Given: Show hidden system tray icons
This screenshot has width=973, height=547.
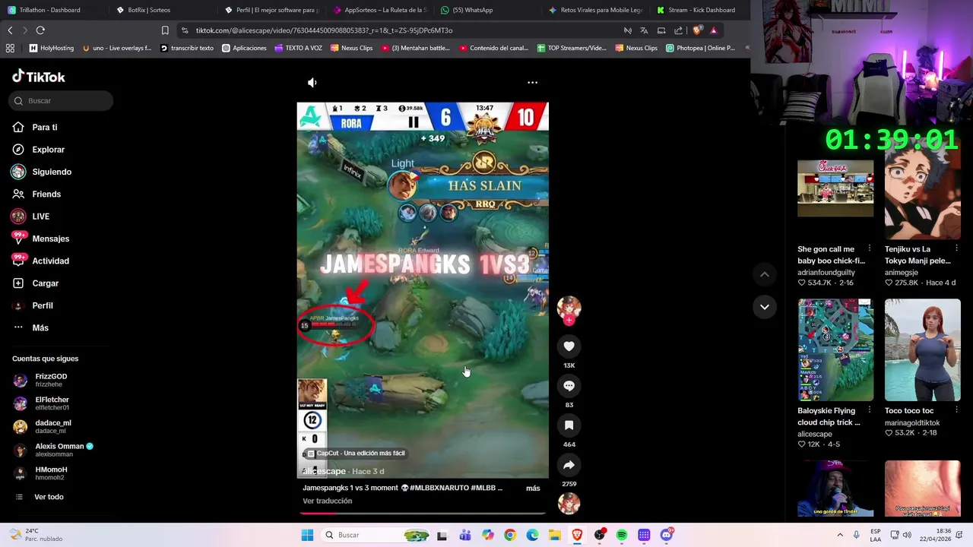Looking at the screenshot, I should point(840,535).
